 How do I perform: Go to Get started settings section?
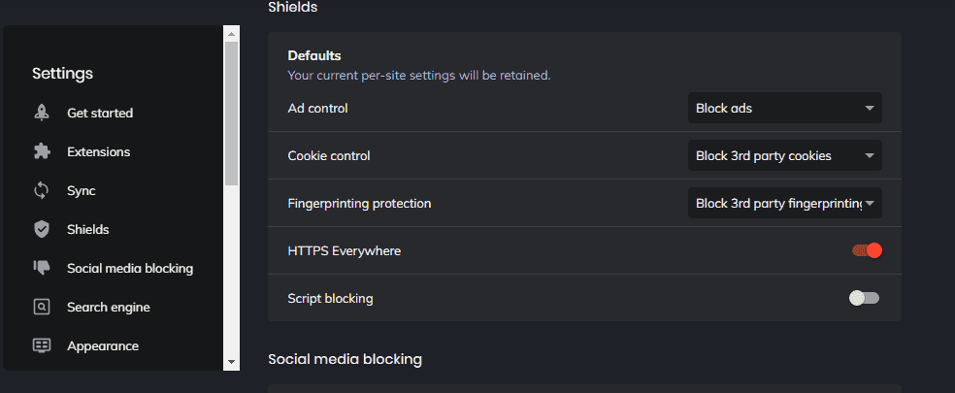(100, 113)
